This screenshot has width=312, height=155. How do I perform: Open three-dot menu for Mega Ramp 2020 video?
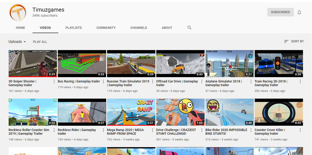click(153, 130)
